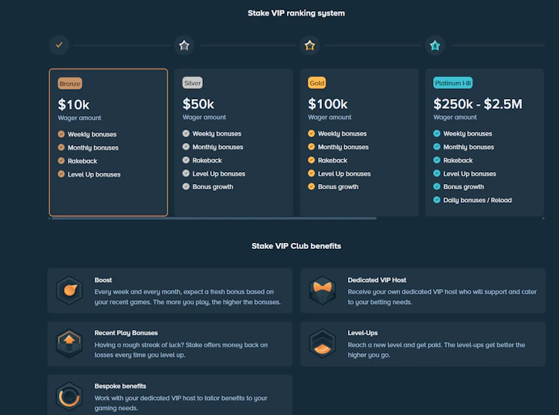This screenshot has height=415, width=559.
Task: Click the Bespoke benefits ring icon
Action: coord(69,396)
